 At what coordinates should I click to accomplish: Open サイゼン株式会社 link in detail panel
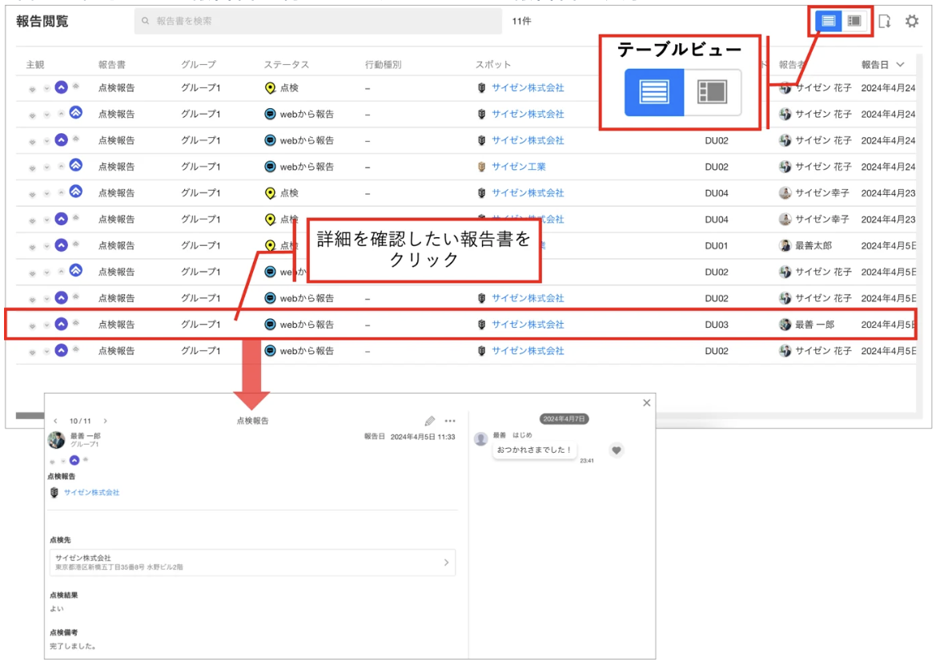point(92,493)
